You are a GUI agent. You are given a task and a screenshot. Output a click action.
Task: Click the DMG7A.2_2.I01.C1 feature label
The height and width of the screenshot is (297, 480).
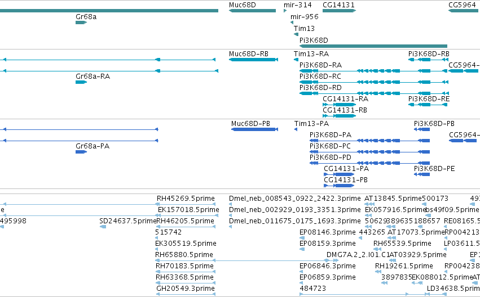coord(358,255)
